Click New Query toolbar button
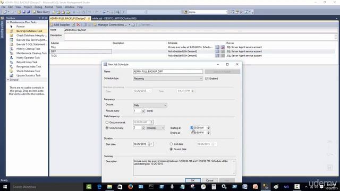The image size is (340, 191). pos(41,12)
